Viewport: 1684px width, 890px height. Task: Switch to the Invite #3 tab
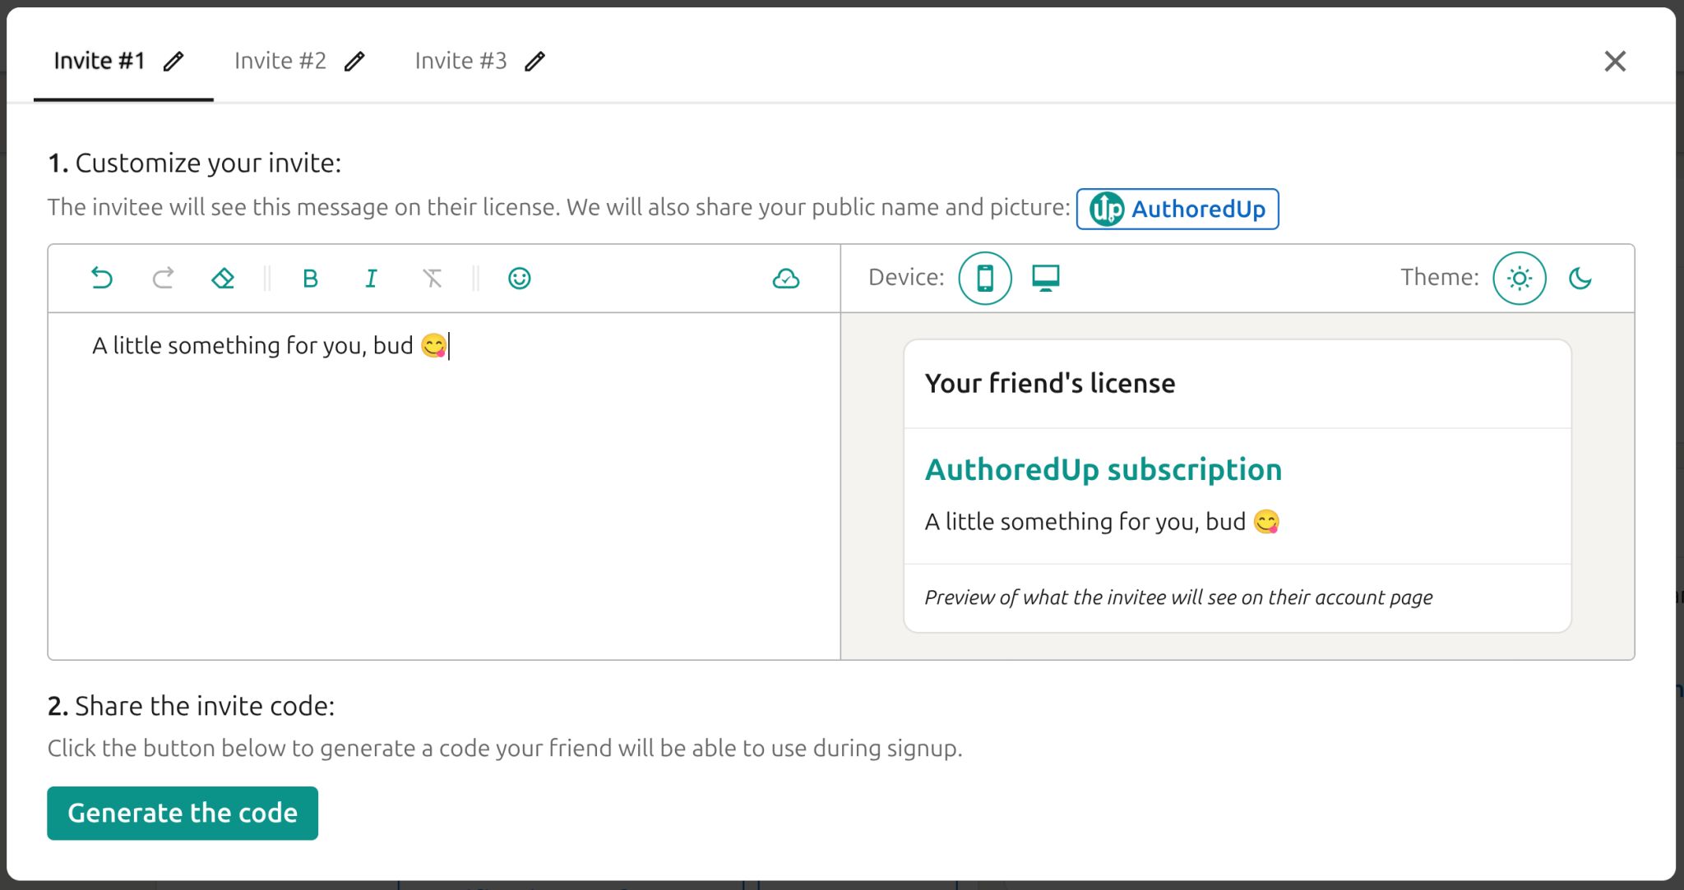click(x=461, y=61)
